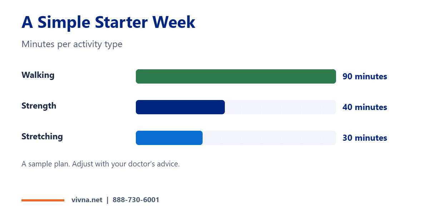Viewport: 429px width, 210px height.
Task: Select the 'Minutes per activity type' subtitle
Action: coord(72,45)
